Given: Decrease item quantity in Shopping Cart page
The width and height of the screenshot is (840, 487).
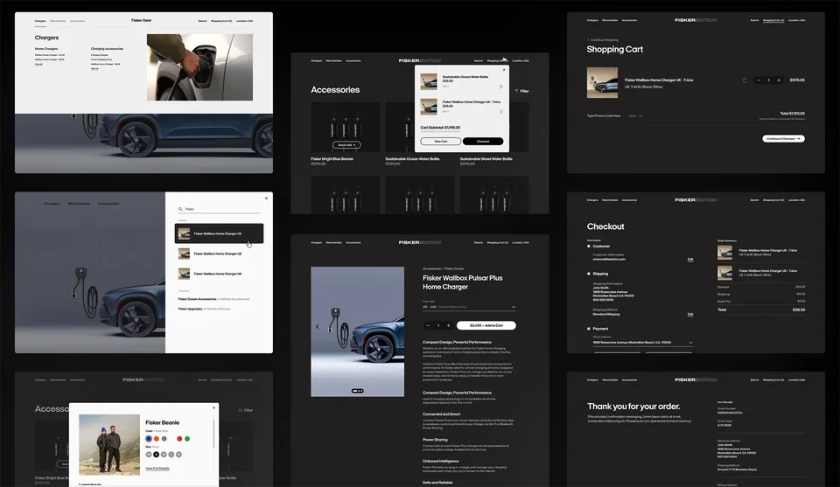Looking at the screenshot, I should 758,80.
